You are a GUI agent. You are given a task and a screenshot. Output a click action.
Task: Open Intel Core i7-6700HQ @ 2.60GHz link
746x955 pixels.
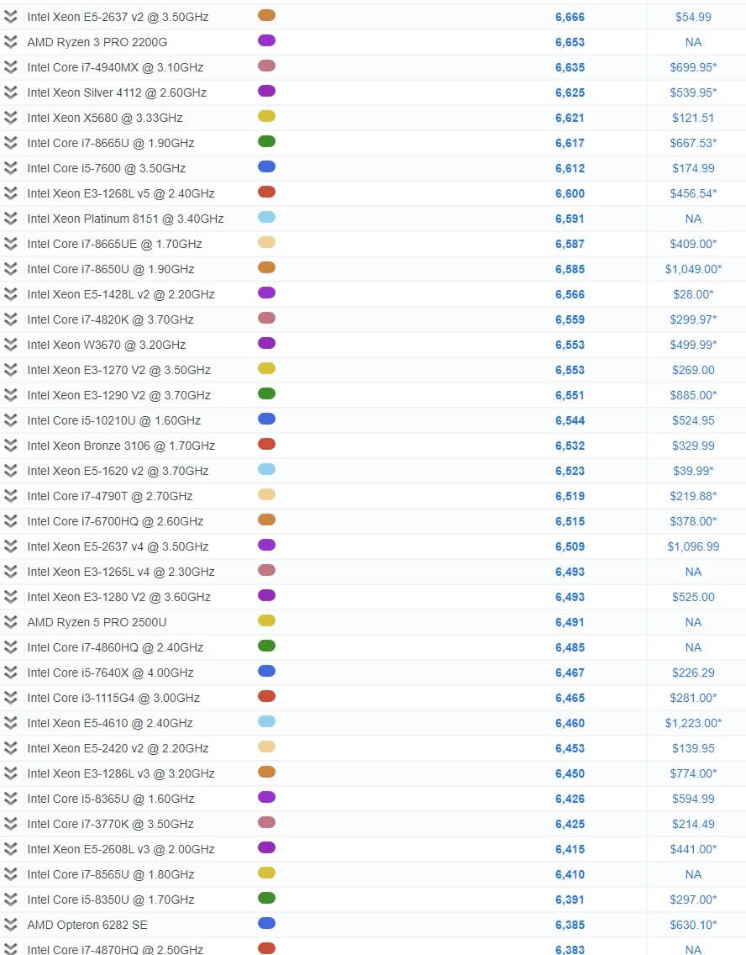click(115, 521)
